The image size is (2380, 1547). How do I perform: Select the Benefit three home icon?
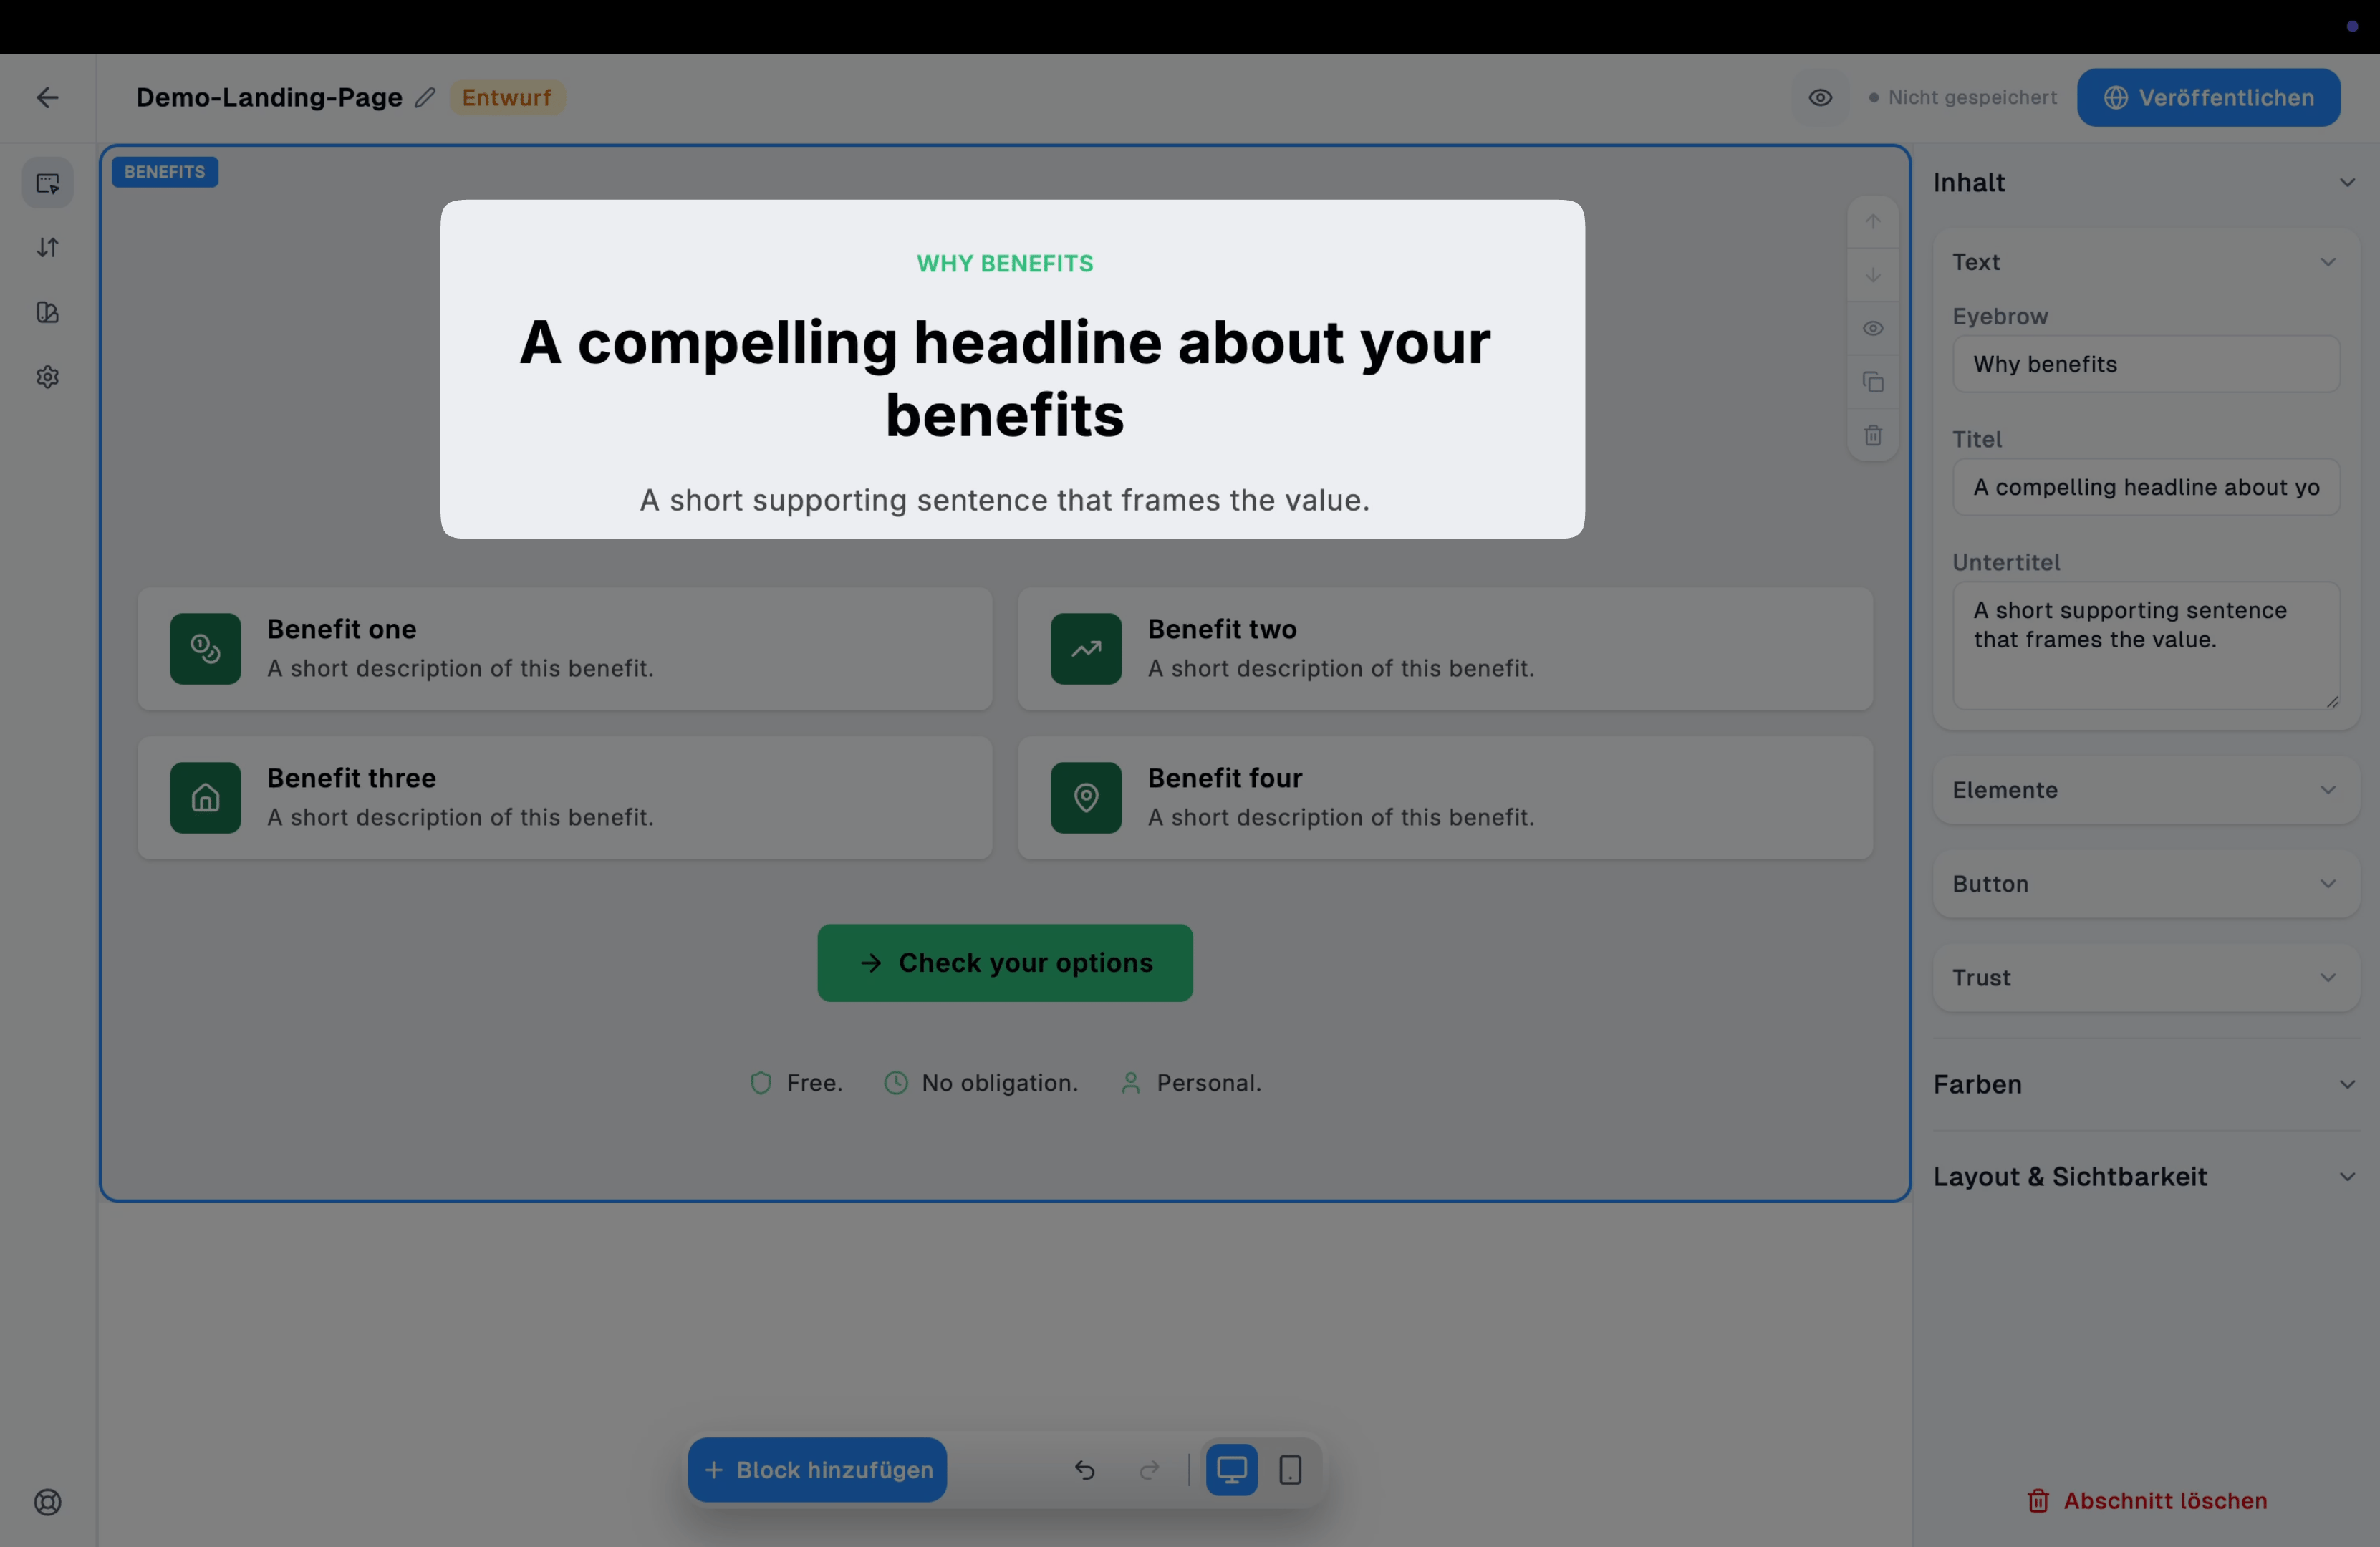point(205,797)
